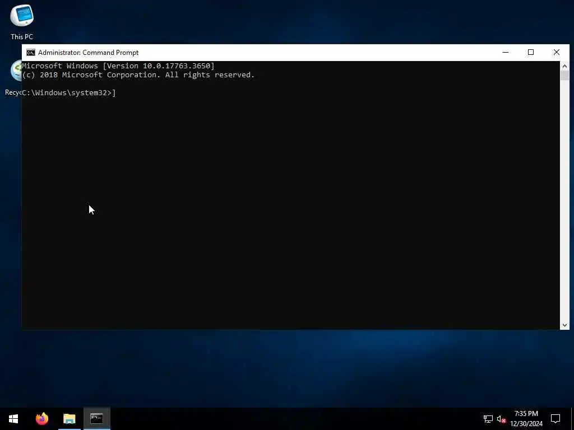Screen dimensions: 574x430
Task: Open the Action Center notifications
Action: pyautogui.click(x=556, y=419)
